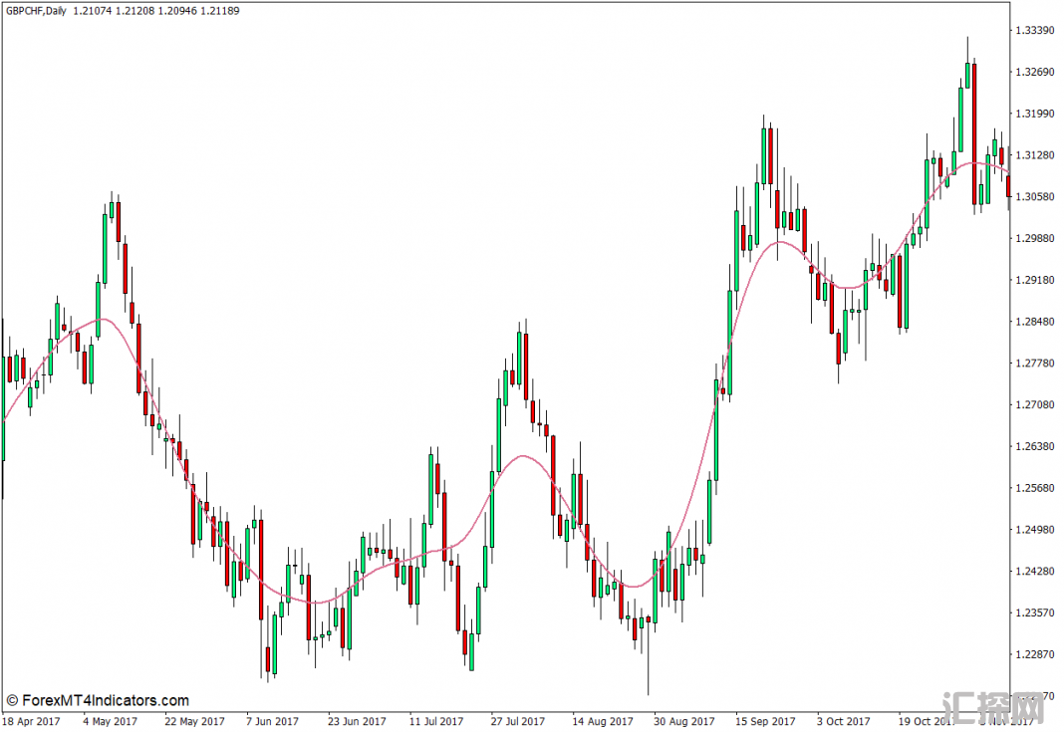Viewport: 1064px width, 732px height.
Task: Click the date label 30 Aug 2017
Action: 684,721
